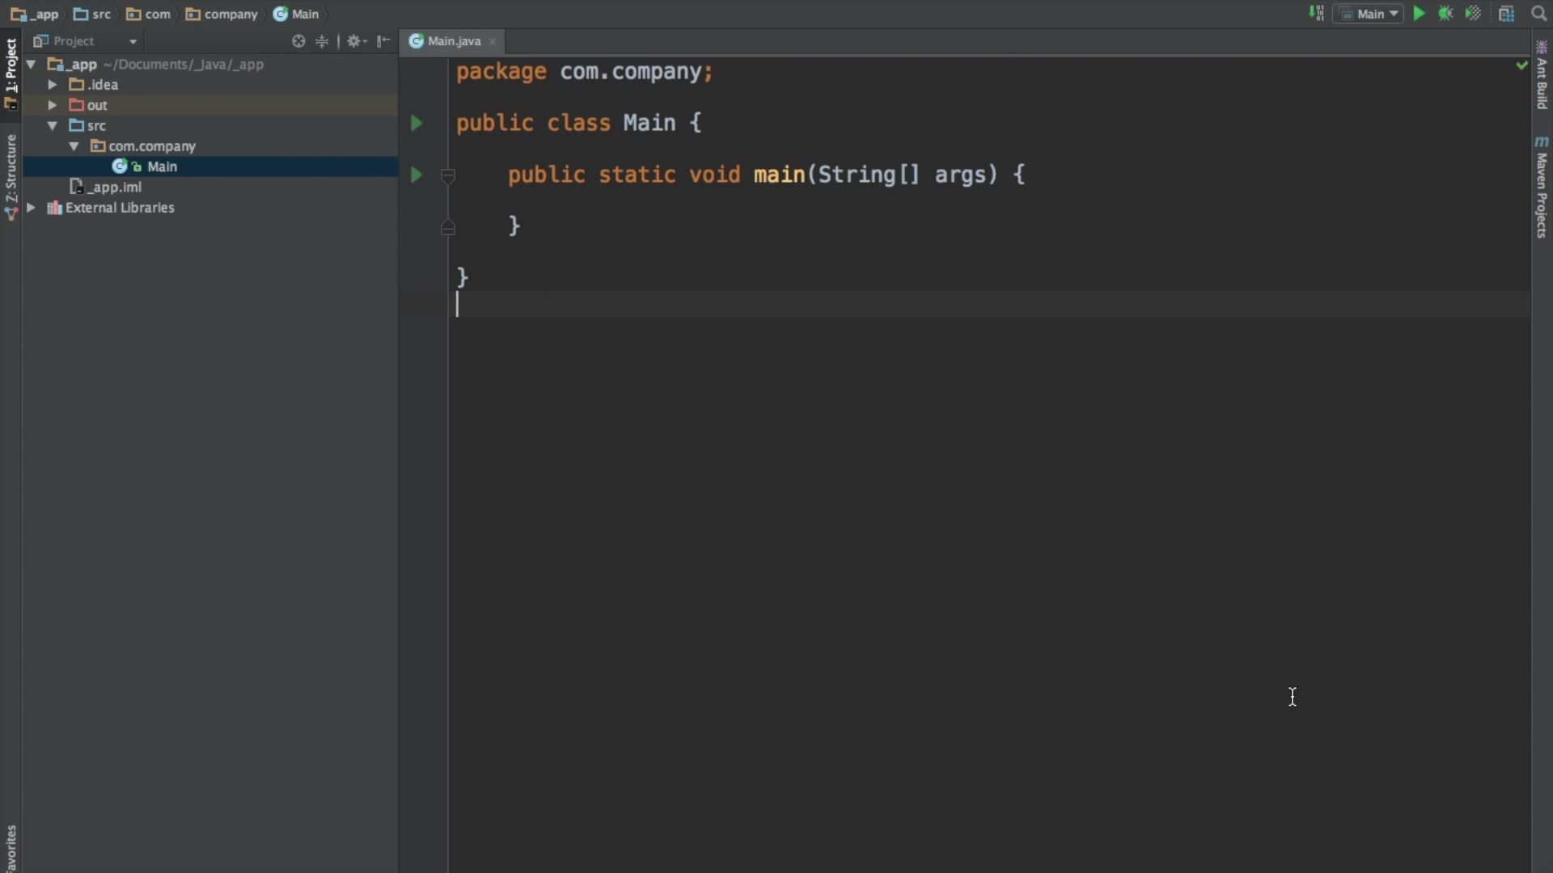Open the Favorites tool window tab

point(11,847)
